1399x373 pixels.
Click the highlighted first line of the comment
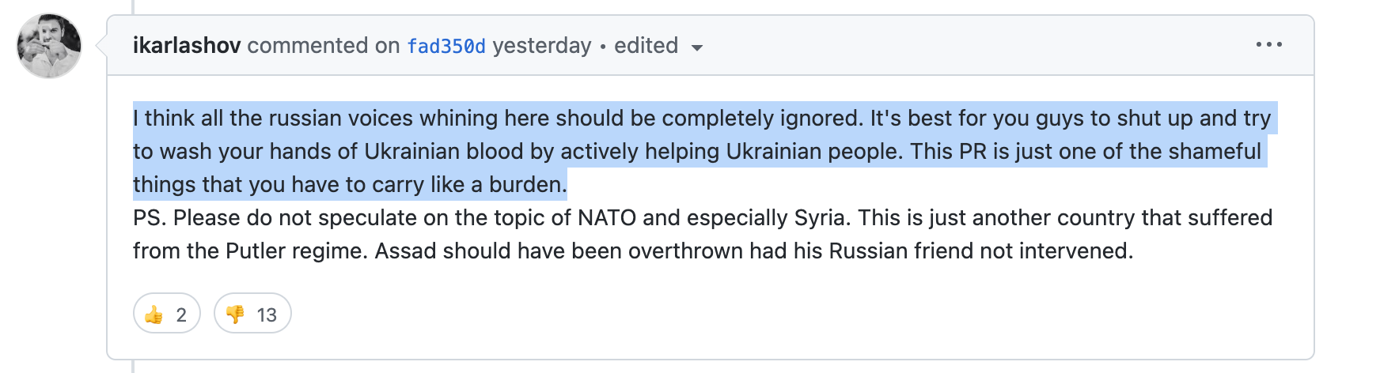701,119
